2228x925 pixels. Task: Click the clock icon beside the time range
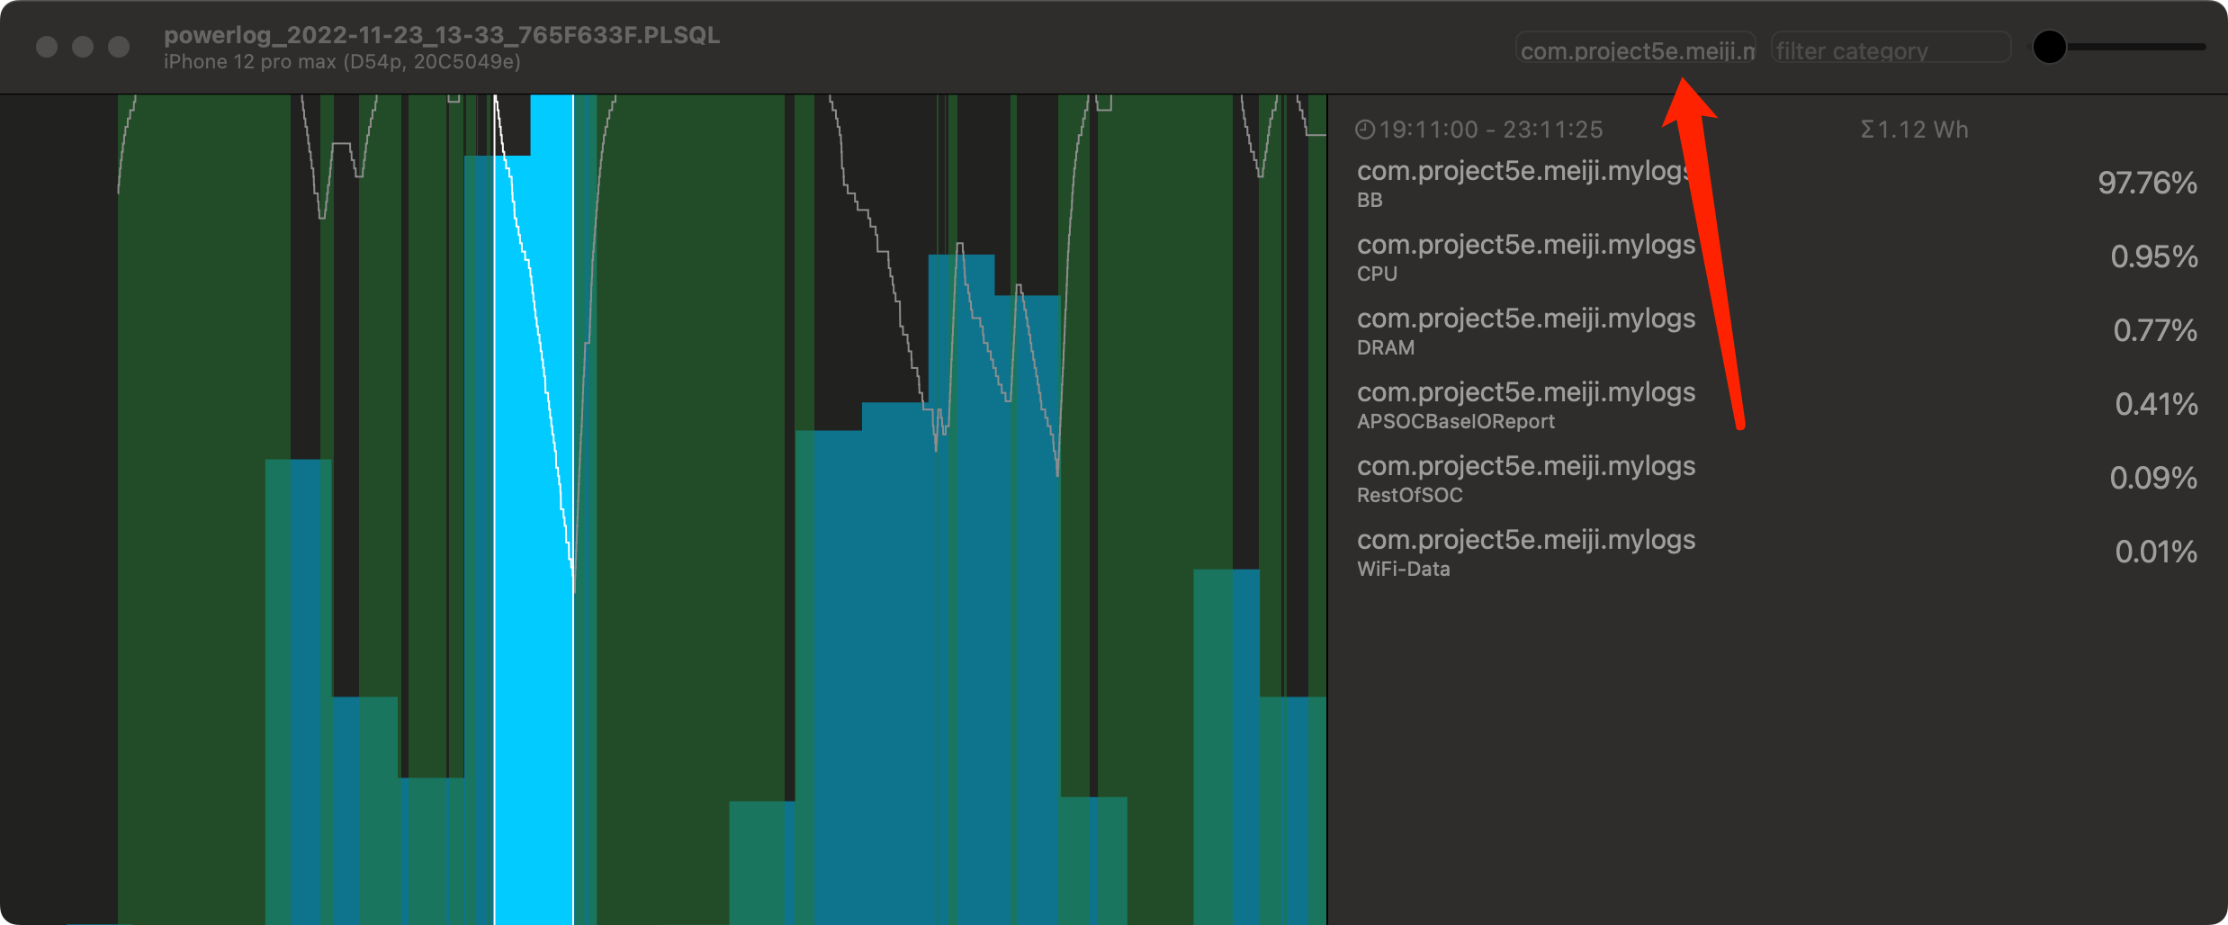[x=1364, y=130]
